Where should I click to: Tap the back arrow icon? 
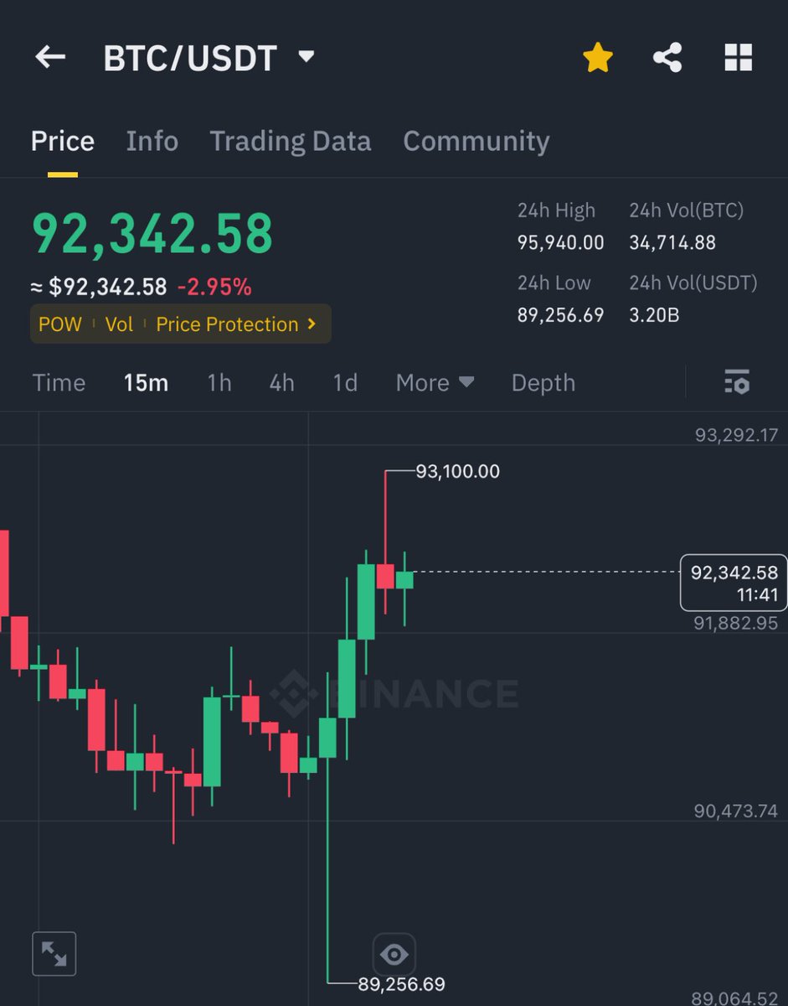coord(50,58)
